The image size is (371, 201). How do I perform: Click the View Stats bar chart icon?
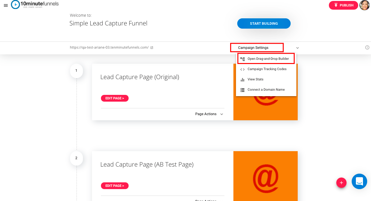[x=242, y=79]
